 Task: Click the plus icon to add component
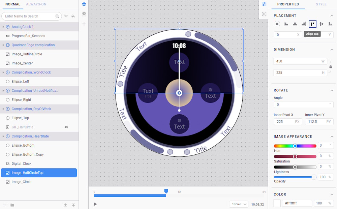point(84,24)
